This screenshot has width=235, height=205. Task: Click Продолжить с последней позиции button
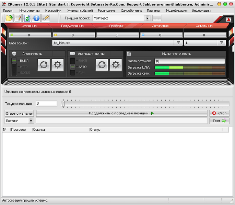point(121,113)
